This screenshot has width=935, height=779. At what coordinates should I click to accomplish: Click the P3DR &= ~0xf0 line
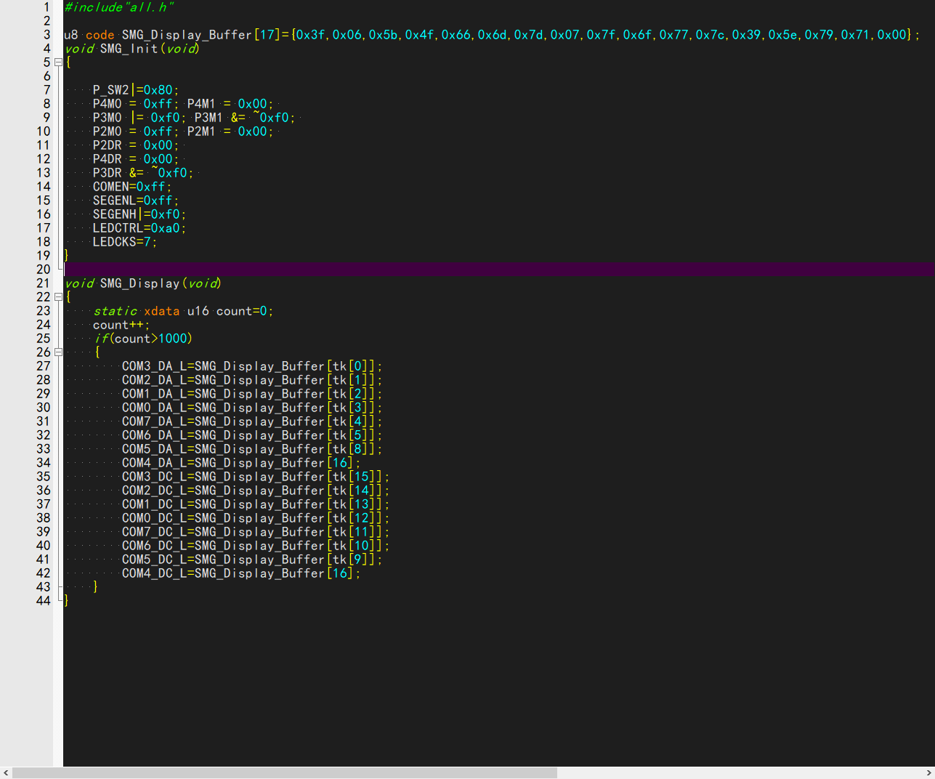(x=142, y=173)
